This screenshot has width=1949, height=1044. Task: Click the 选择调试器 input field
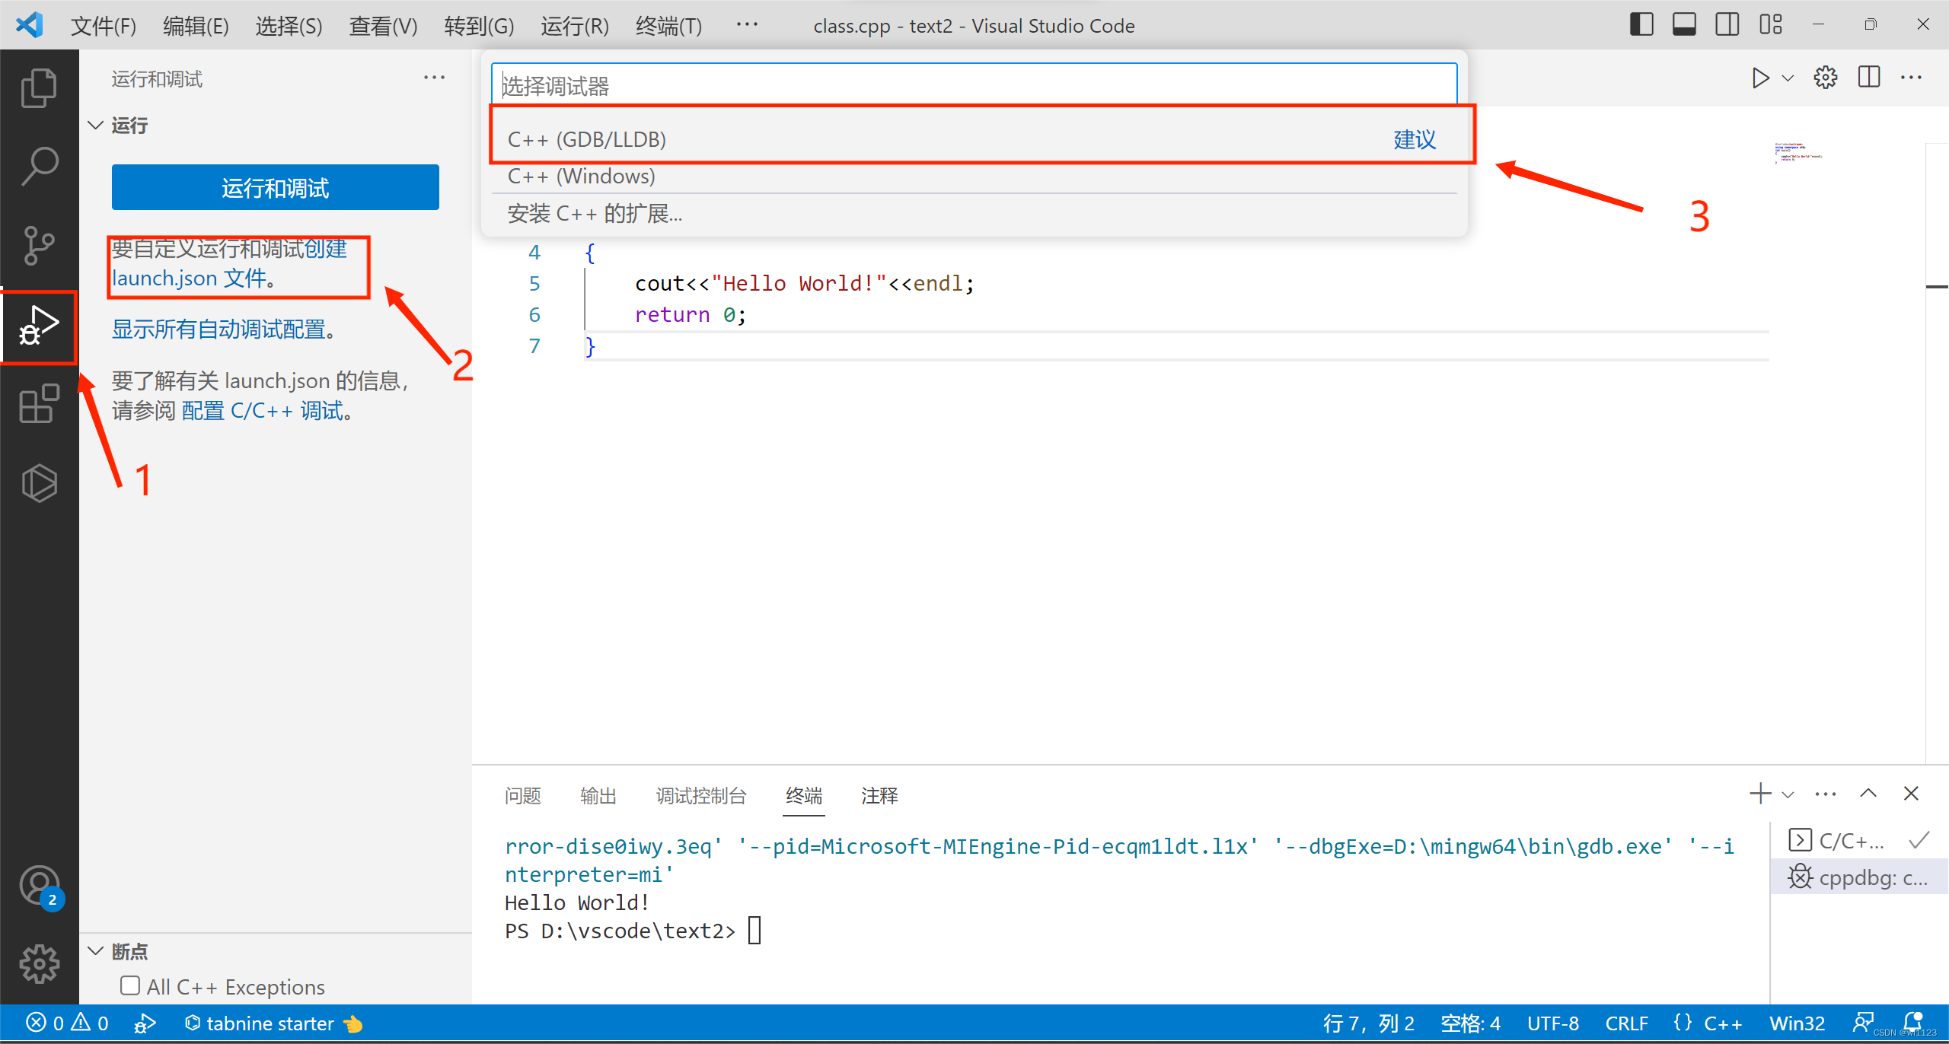(x=974, y=86)
